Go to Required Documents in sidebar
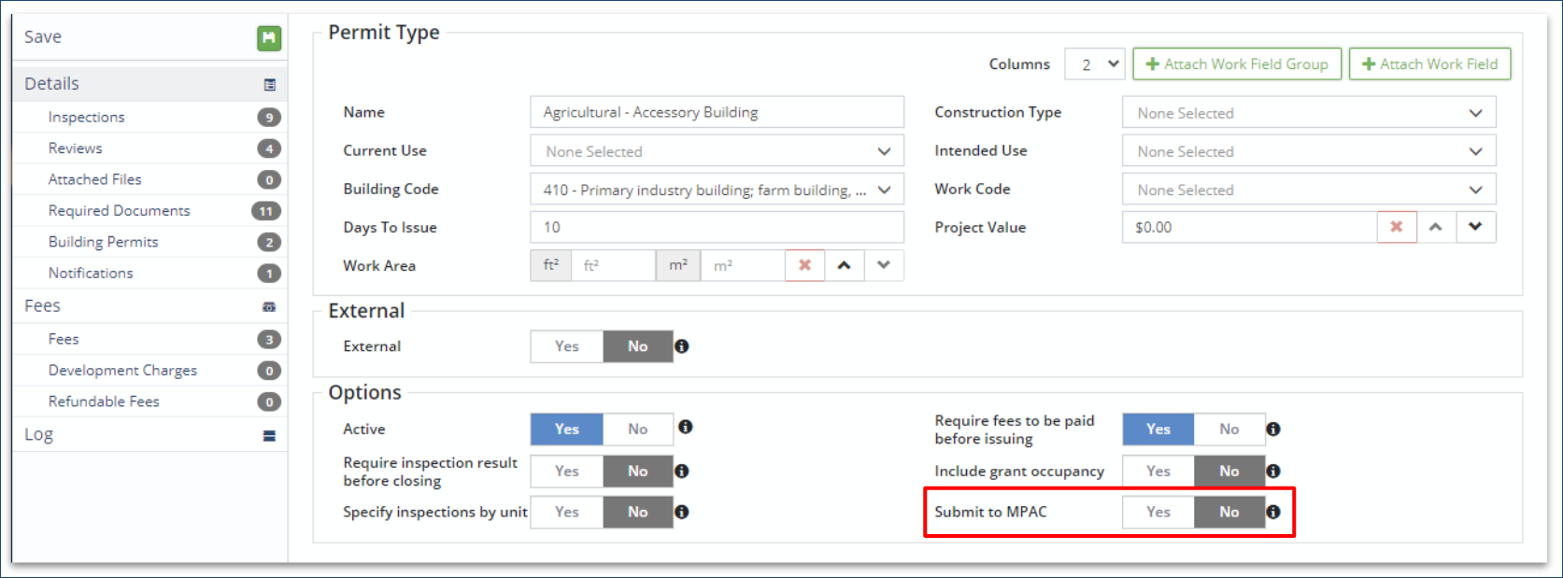 (x=120, y=211)
